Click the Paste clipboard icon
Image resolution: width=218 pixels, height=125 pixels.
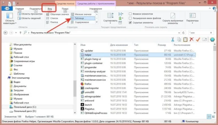tap(185, 40)
